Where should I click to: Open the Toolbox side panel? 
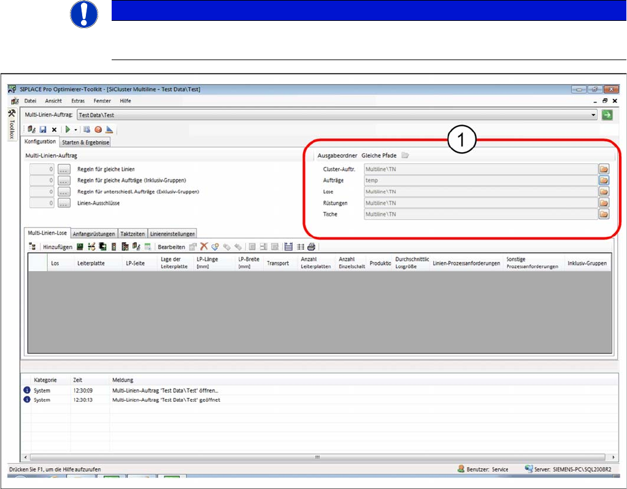pyautogui.click(x=11, y=125)
